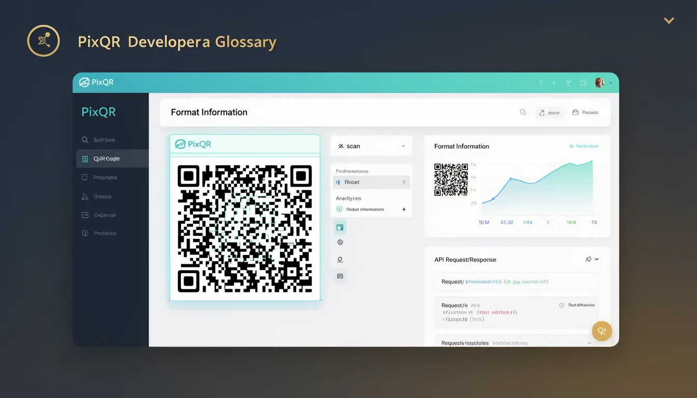The width and height of the screenshot is (697, 398).
Task: Open the "scan" dropdown
Action: pyautogui.click(x=371, y=146)
